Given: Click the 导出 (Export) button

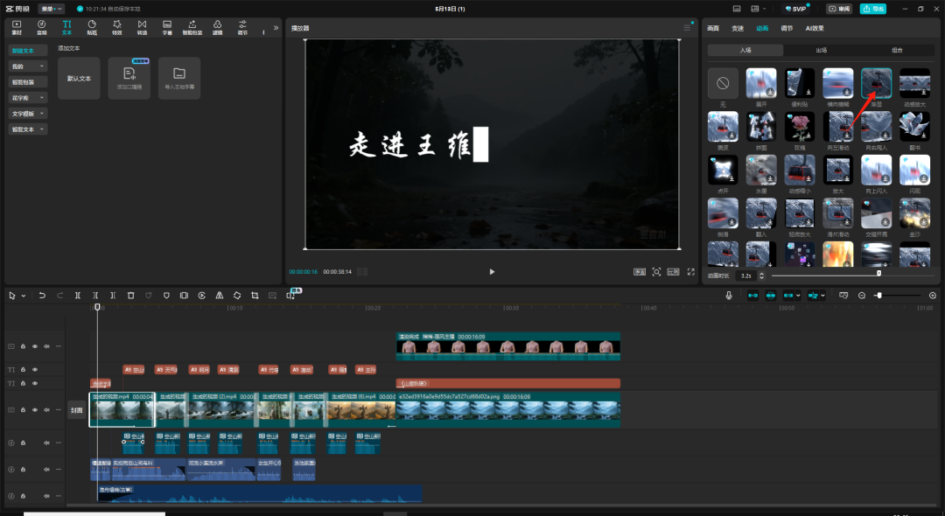Looking at the screenshot, I should tap(872, 9).
